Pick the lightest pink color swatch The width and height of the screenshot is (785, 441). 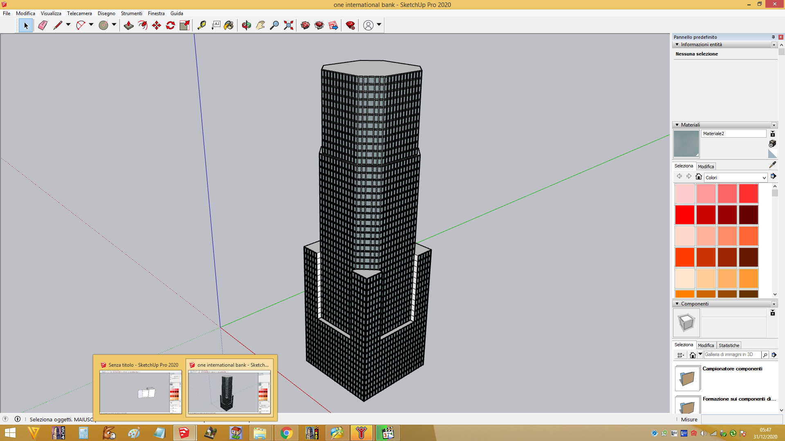684,194
